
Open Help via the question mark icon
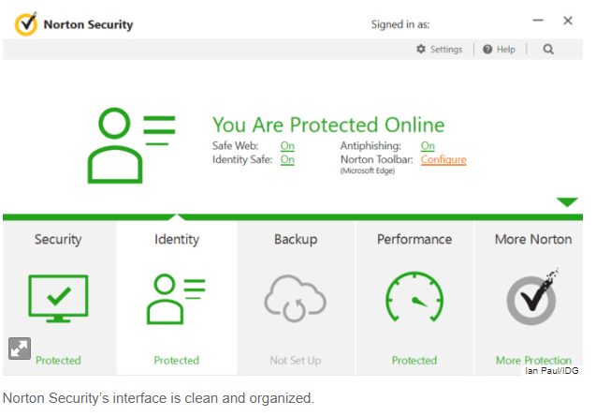pyautogui.click(x=487, y=49)
